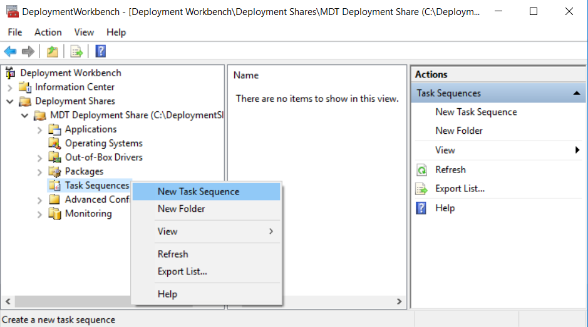Expand the Applications node
The width and height of the screenshot is (588, 327).
click(x=39, y=130)
